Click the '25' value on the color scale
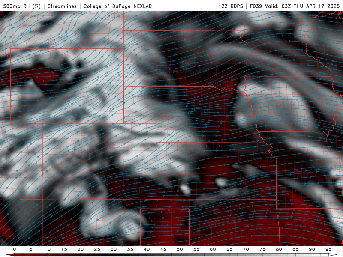Screen dimensions: 343x257 [97, 249]
